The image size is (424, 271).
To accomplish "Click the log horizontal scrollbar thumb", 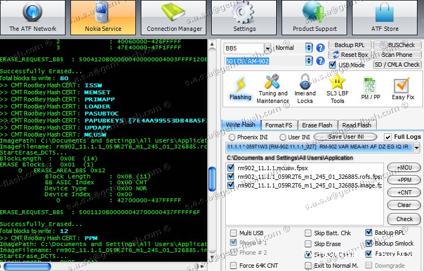I will pyautogui.click(x=27, y=267).
